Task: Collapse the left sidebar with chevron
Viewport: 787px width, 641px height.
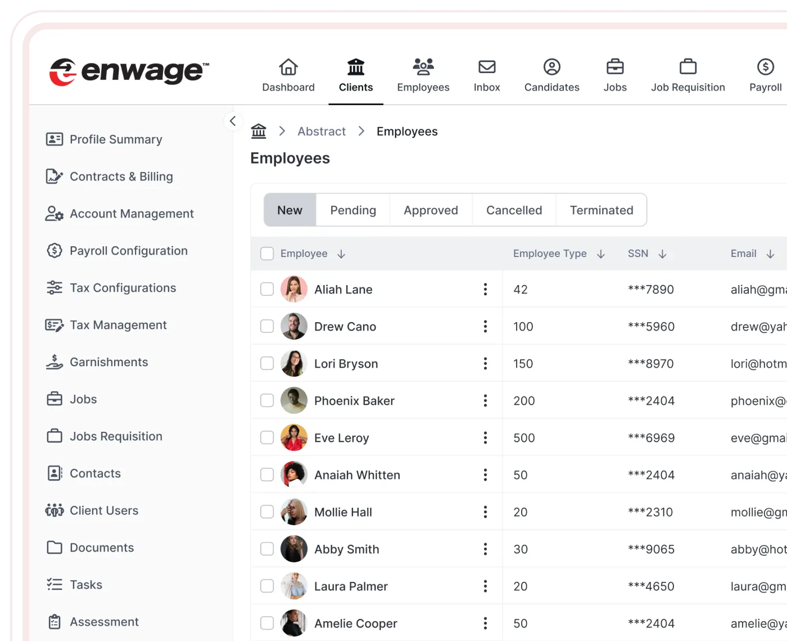Action: [x=233, y=121]
